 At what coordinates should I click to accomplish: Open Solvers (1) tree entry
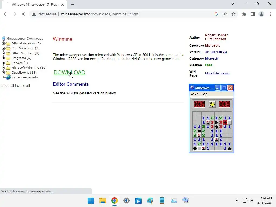20,63
